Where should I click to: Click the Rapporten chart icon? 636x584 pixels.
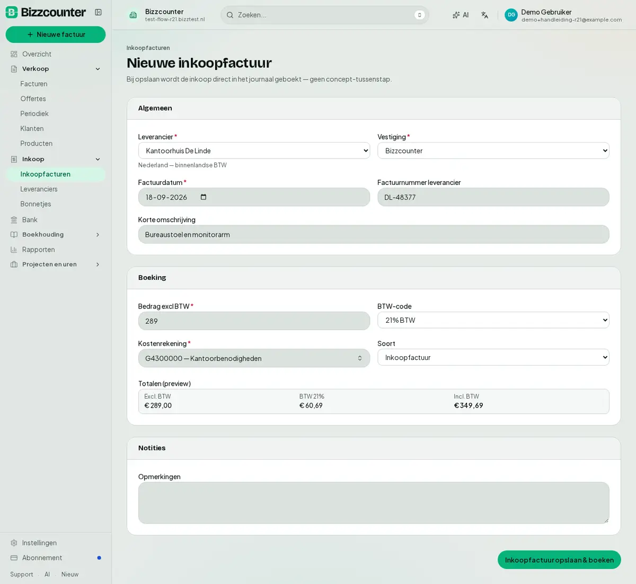pos(14,250)
